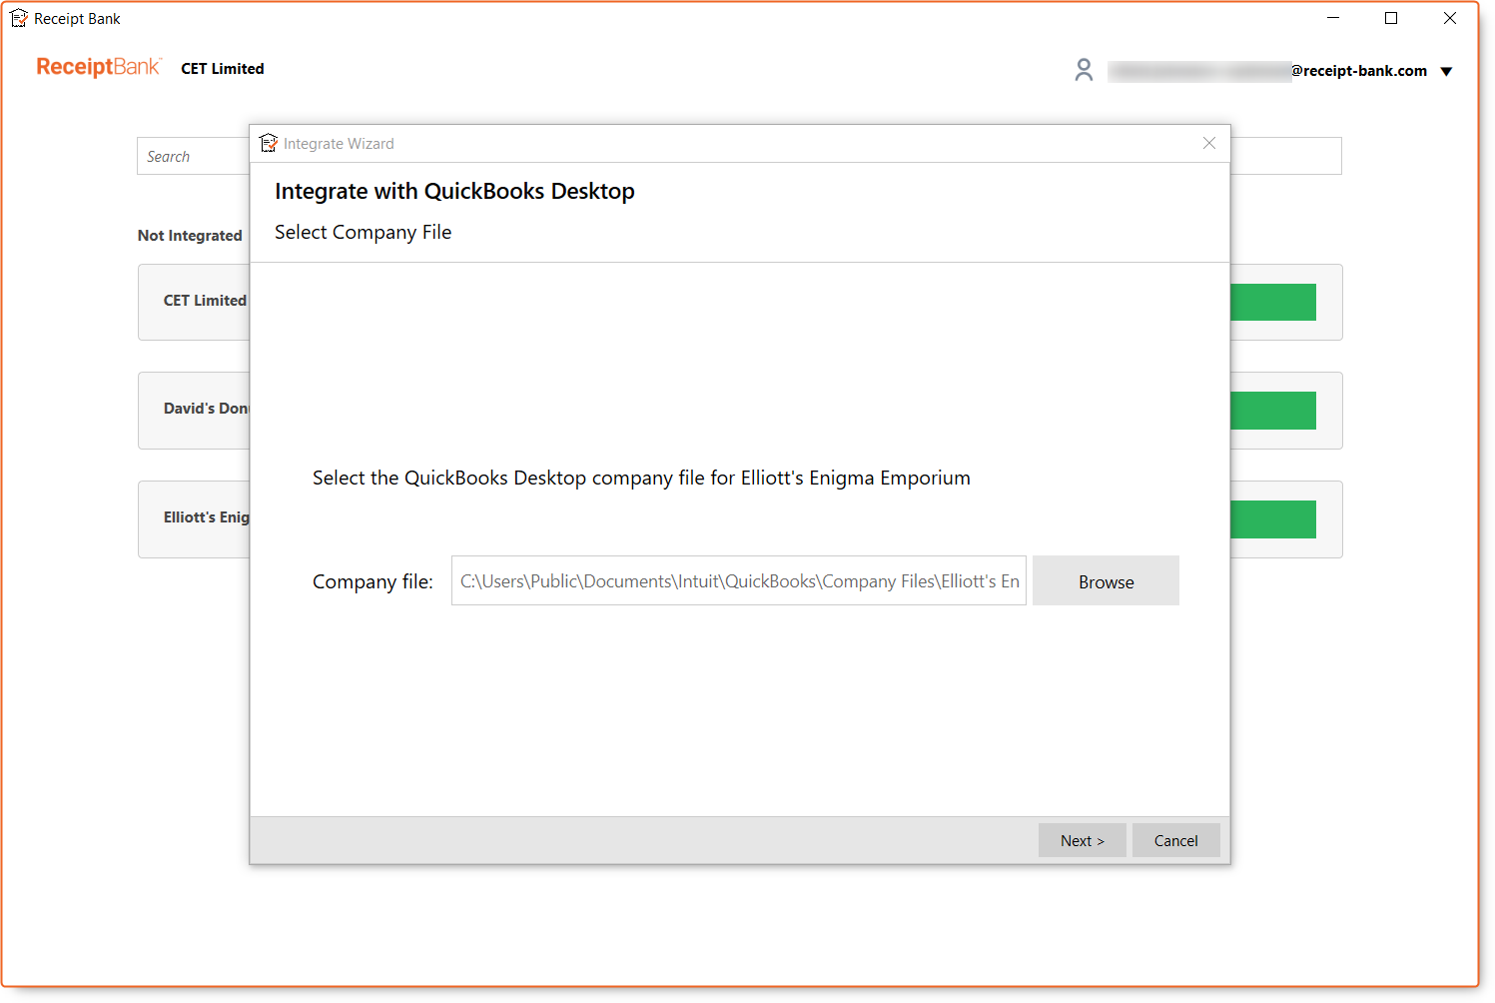Click the user profile icon
This screenshot has width=1495, height=1003.
coord(1084,70)
